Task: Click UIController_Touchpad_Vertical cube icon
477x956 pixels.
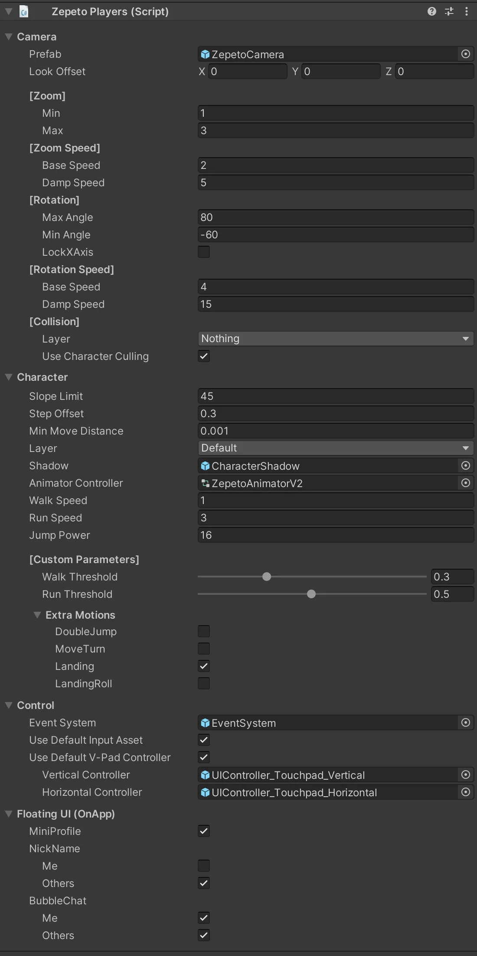Action: [x=206, y=775]
